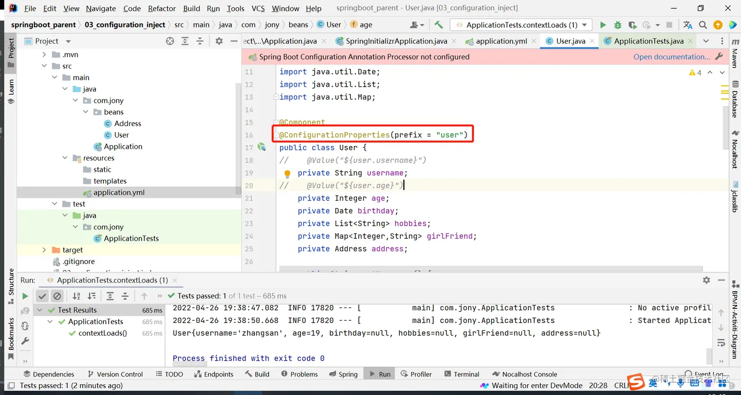Open Project panel options gear
The image size is (741, 395).
click(219, 41)
